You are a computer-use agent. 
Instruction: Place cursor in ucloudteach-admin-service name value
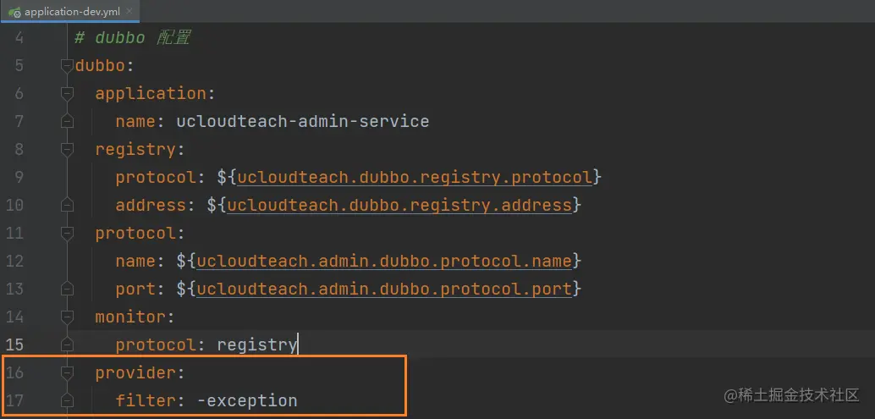pyautogui.click(x=302, y=121)
